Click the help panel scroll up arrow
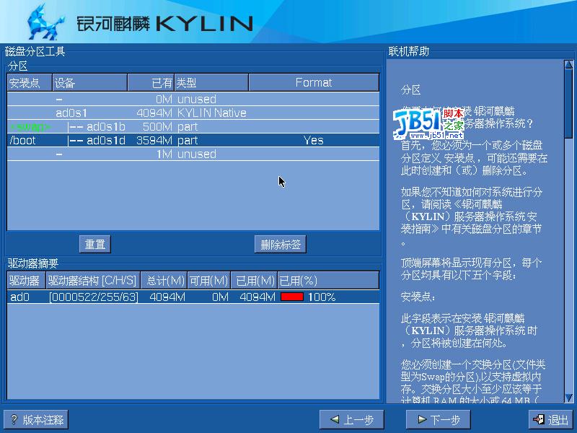This screenshot has width=577, height=433. pyautogui.click(x=568, y=65)
